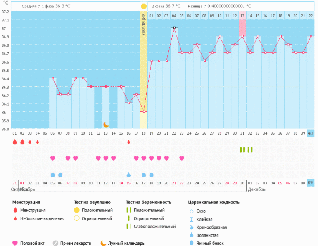Click the gray medication icon in the legend
318x246 pixels.
(55, 243)
